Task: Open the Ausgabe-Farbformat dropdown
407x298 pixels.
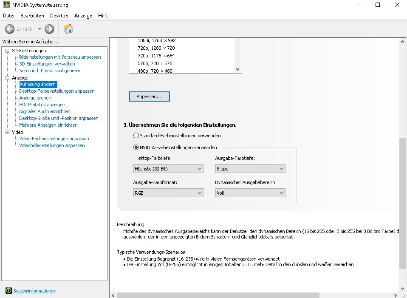Action: click(x=168, y=193)
